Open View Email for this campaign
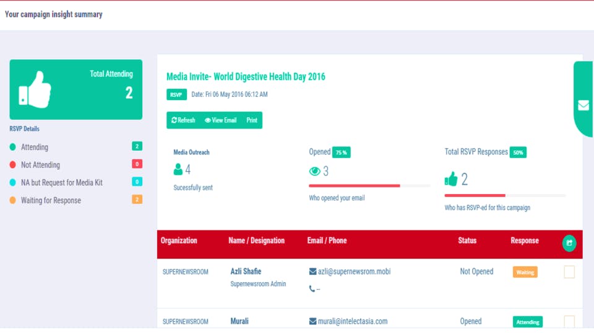Image resolution: width=594 pixels, height=333 pixels. [x=220, y=120]
